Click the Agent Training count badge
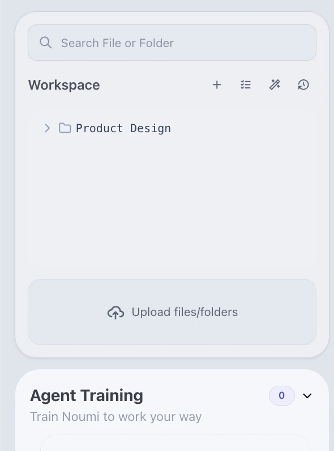This screenshot has width=334, height=451. [282, 395]
